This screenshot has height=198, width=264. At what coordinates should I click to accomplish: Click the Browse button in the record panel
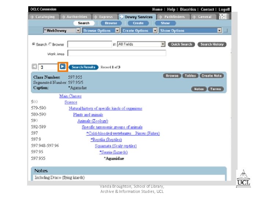[172, 76]
